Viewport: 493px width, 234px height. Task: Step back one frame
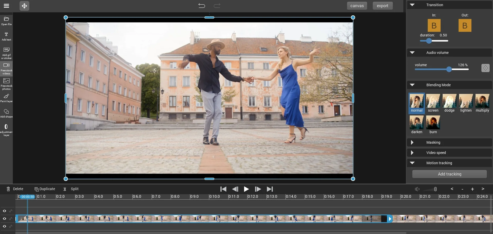click(x=235, y=189)
